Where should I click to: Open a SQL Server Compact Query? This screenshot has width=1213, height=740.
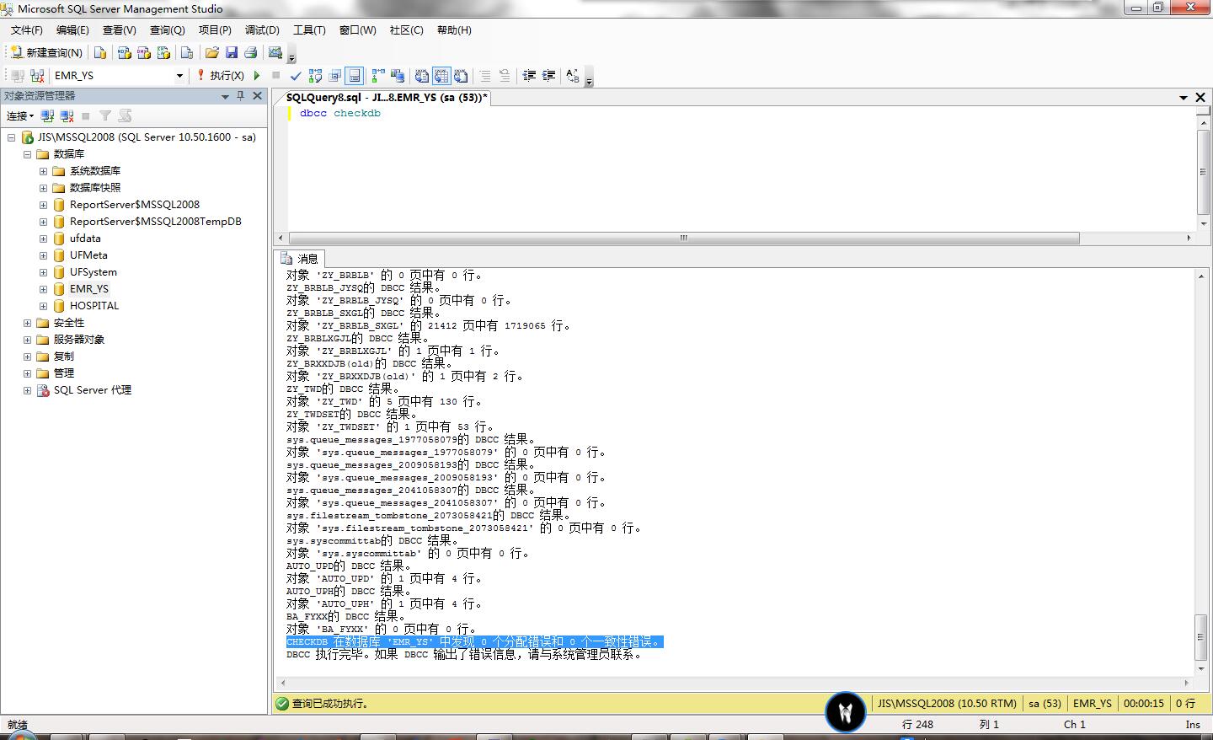[x=187, y=52]
